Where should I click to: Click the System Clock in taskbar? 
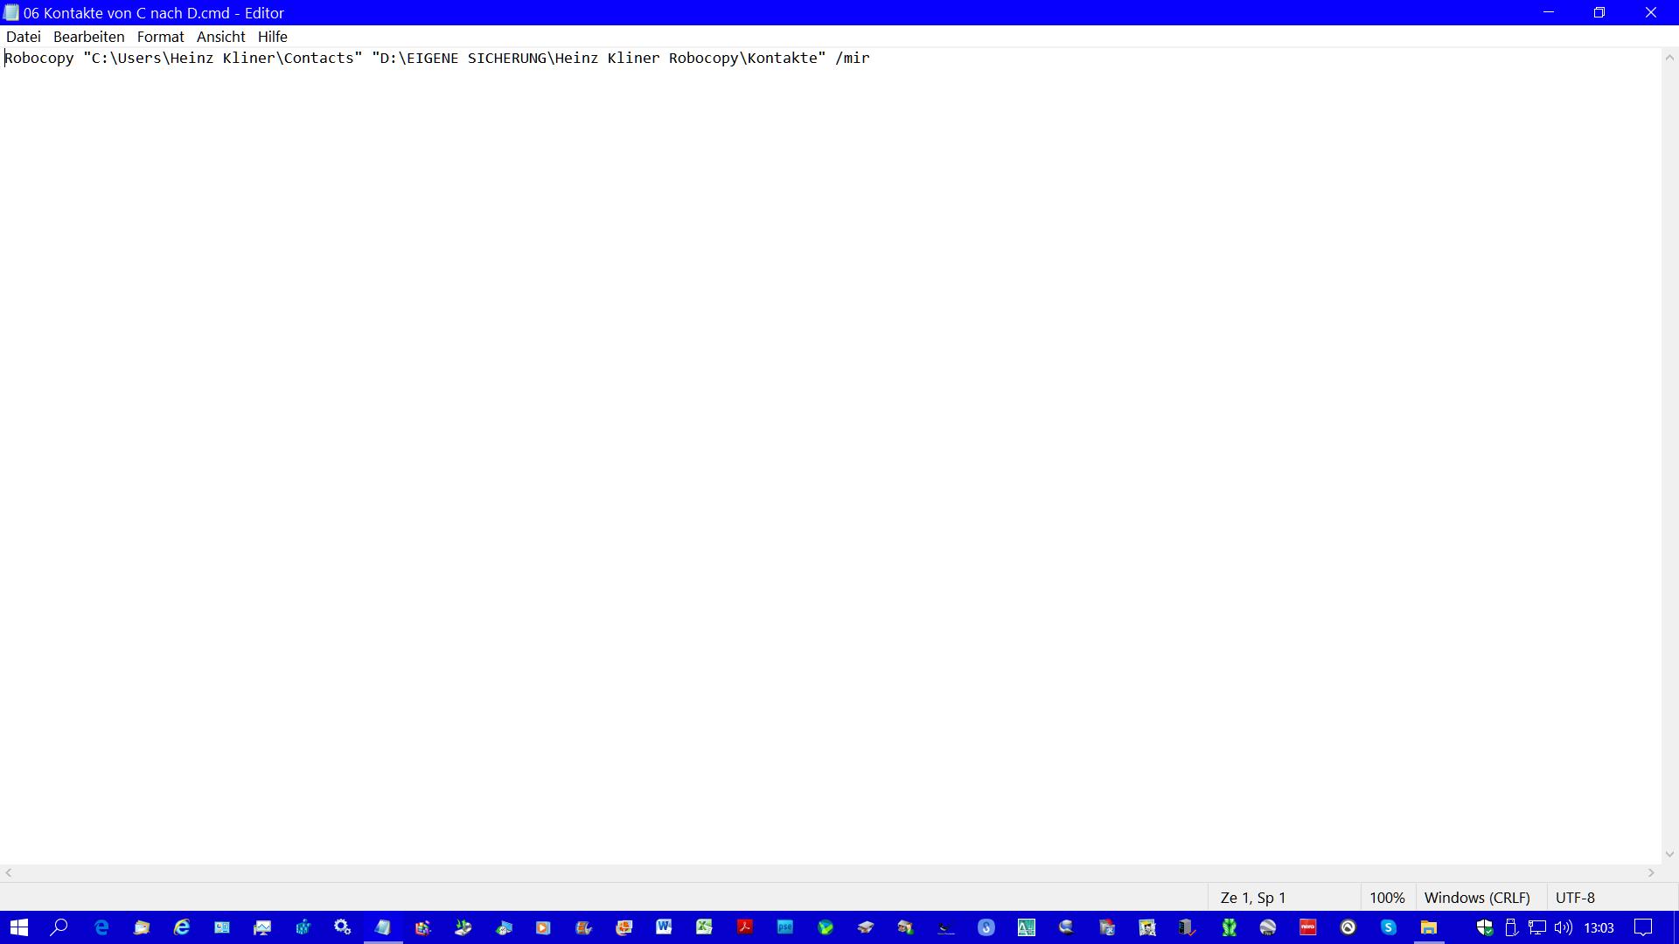point(1602,927)
